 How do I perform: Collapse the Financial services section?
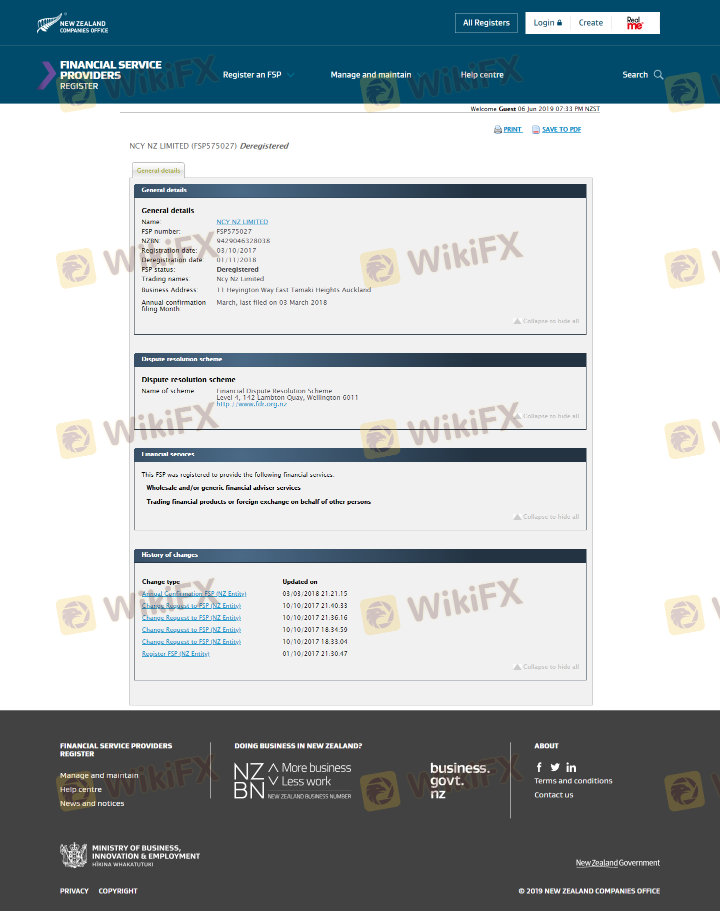[546, 517]
